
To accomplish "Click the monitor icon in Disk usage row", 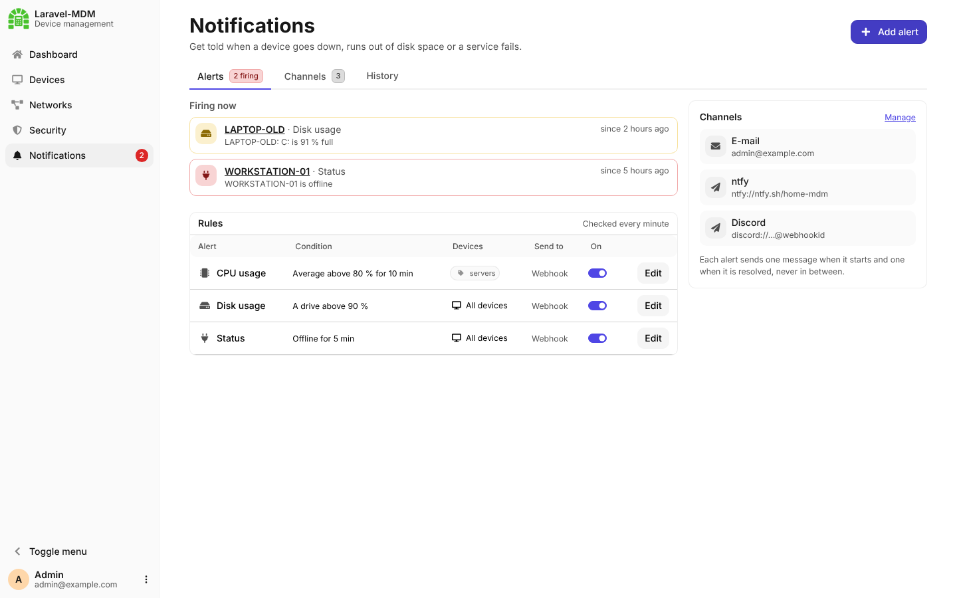I will coord(457,306).
